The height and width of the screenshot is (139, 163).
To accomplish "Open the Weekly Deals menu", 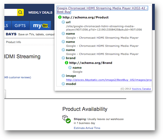I will click(x=40, y=13).
